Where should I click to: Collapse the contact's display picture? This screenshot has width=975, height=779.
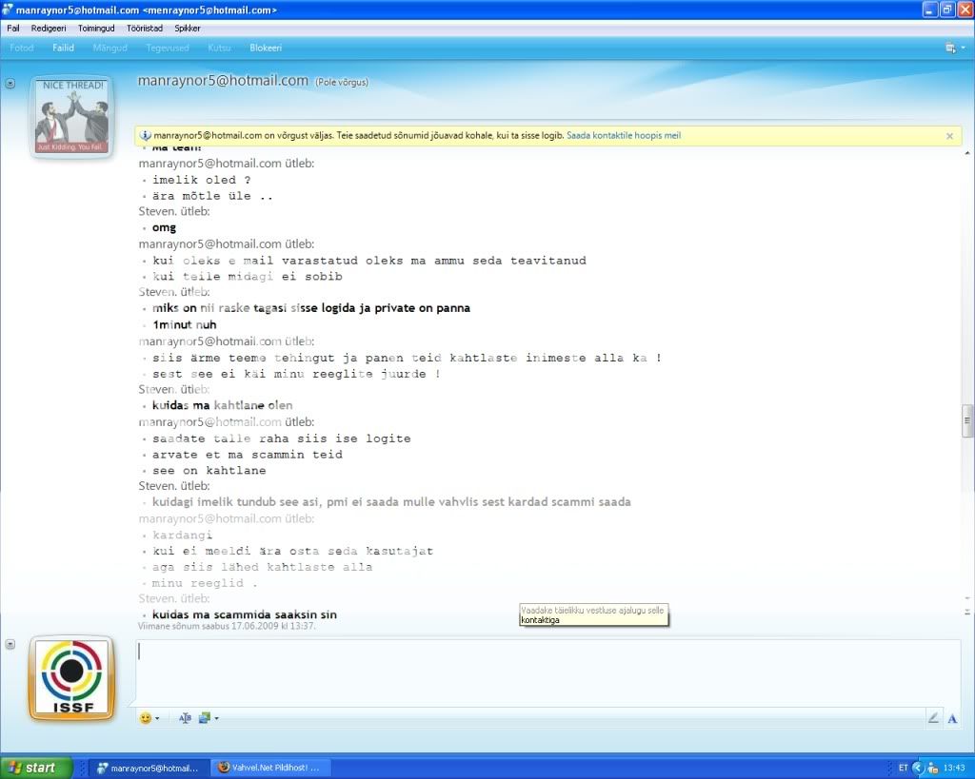[x=10, y=84]
